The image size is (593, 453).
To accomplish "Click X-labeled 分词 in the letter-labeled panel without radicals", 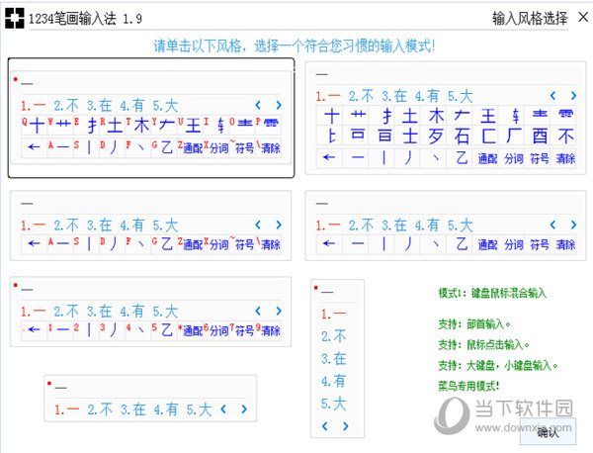I will tap(216, 244).
